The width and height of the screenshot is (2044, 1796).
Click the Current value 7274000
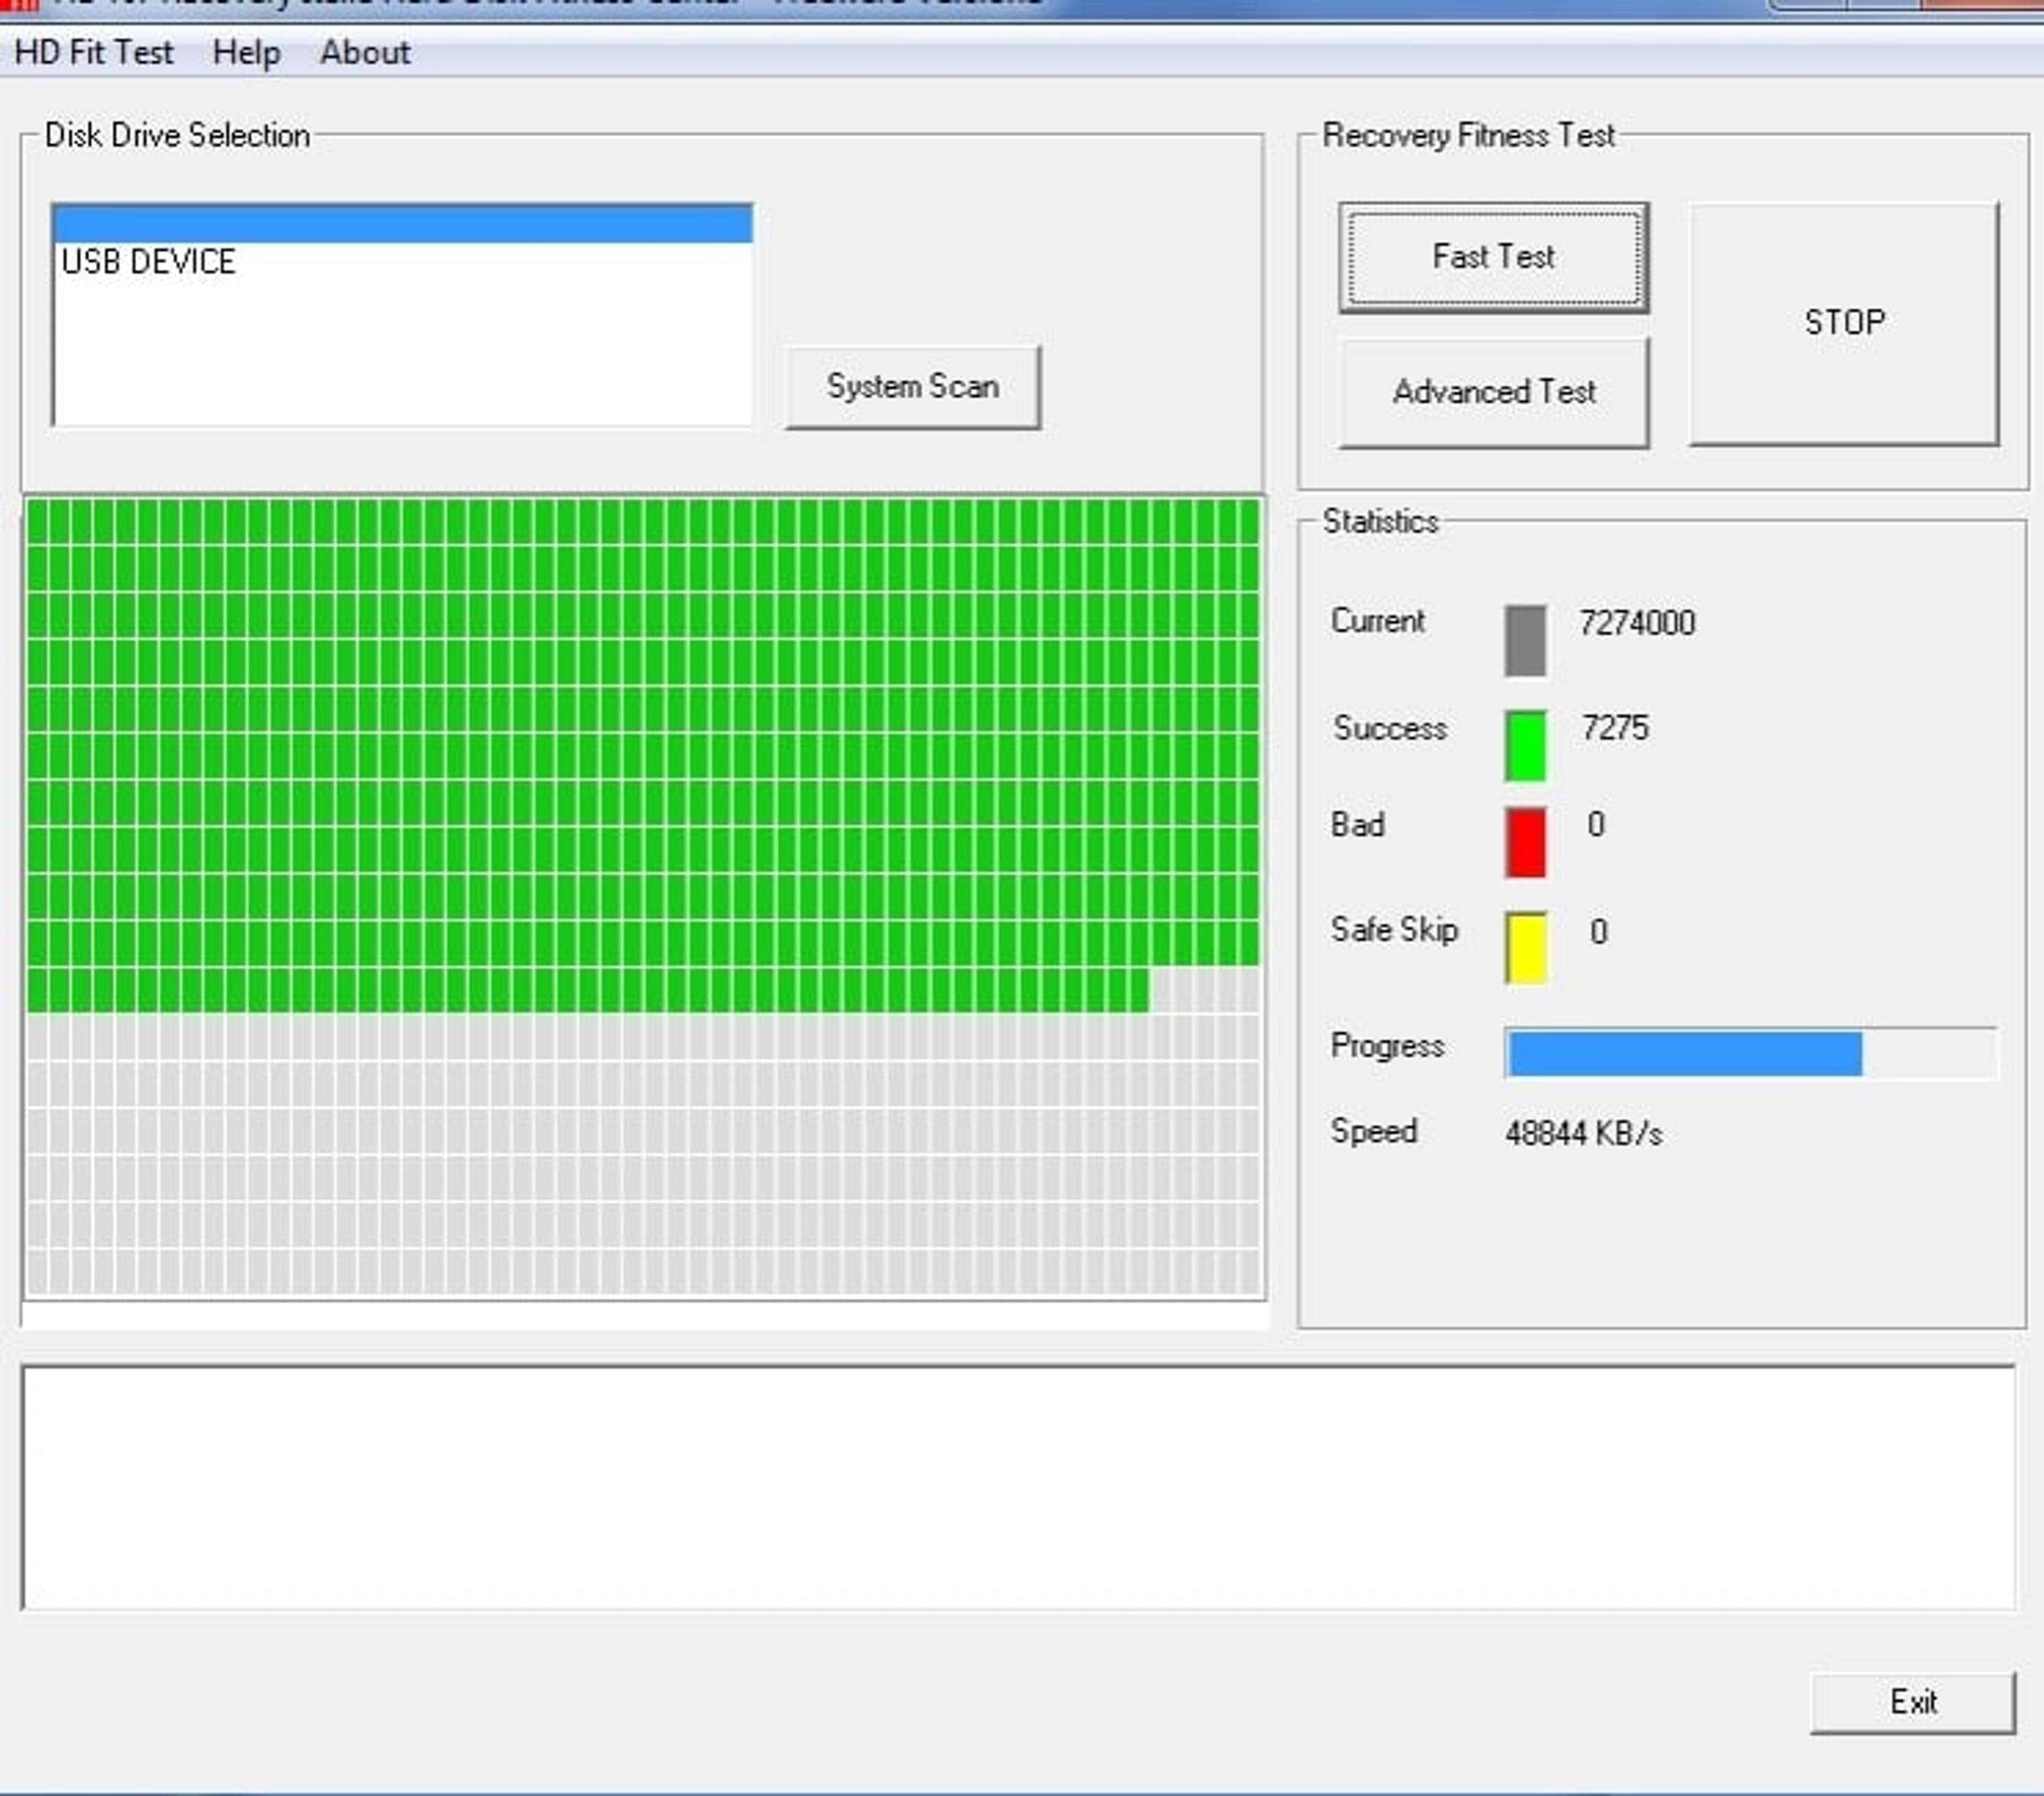[x=1637, y=623]
